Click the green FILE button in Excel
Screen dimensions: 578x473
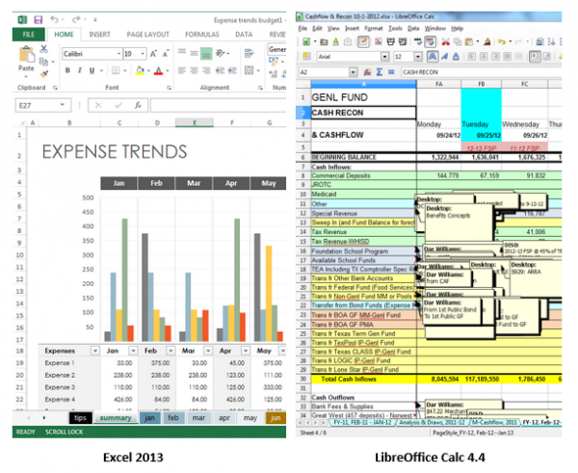pos(28,35)
